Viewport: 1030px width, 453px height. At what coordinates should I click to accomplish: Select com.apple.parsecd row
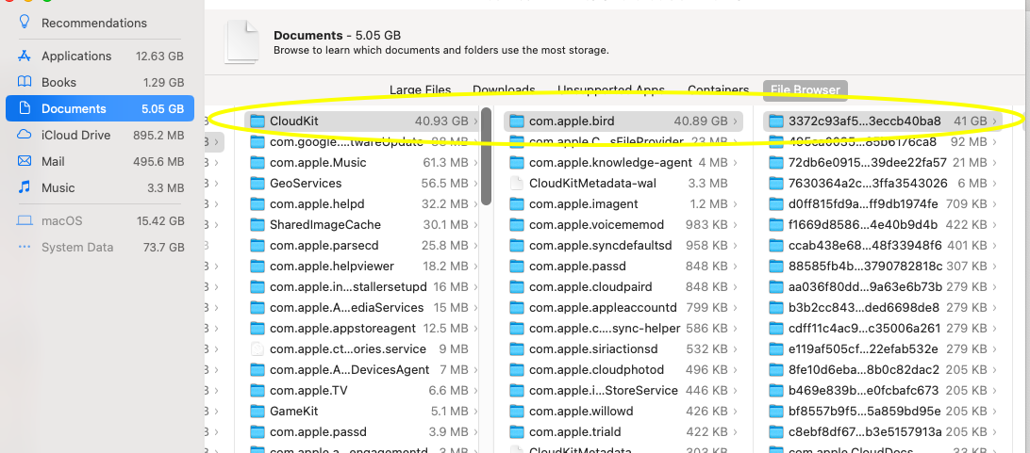tap(362, 245)
